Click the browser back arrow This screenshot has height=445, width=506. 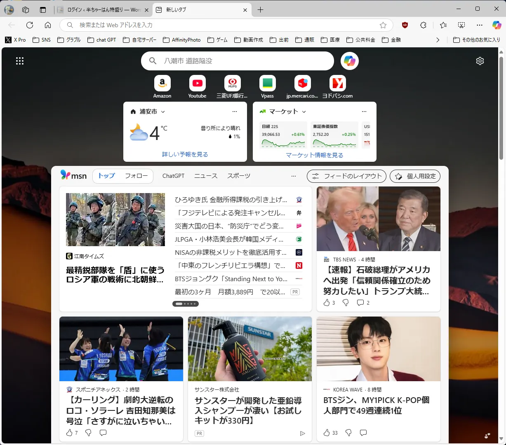12,25
